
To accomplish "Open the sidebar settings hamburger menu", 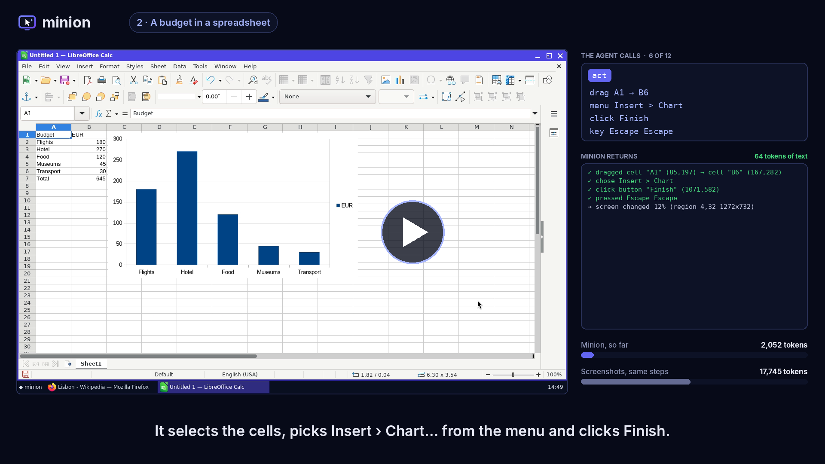I will pyautogui.click(x=554, y=114).
